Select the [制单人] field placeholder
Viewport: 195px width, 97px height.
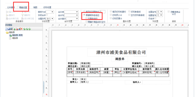click(x=84, y=82)
